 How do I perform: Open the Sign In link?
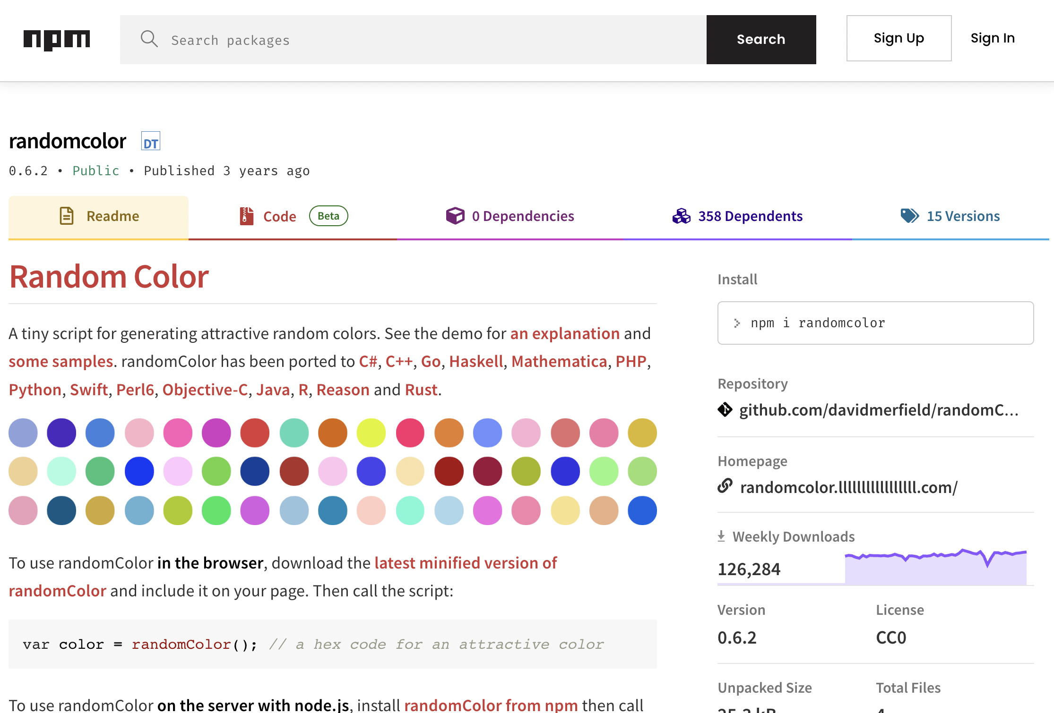[x=993, y=38]
